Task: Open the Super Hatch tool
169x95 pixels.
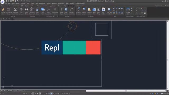Action: pyautogui.click(x=66, y=11)
